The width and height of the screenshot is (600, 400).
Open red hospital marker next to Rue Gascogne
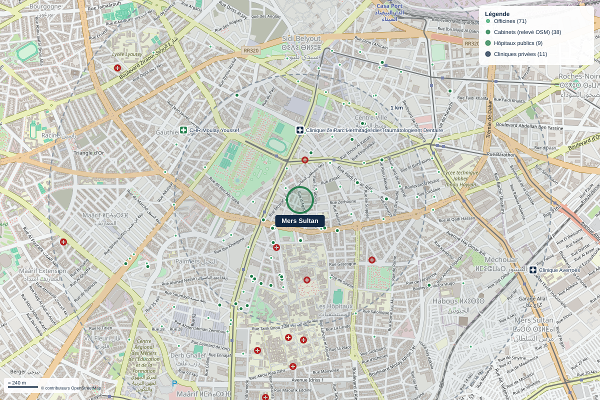(372, 260)
